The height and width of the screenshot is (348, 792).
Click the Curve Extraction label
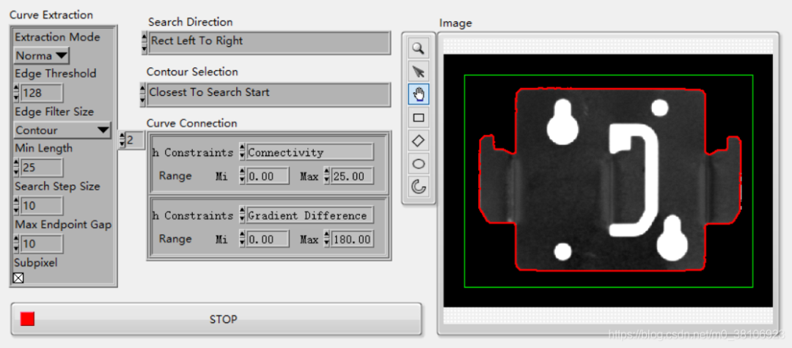point(51,15)
